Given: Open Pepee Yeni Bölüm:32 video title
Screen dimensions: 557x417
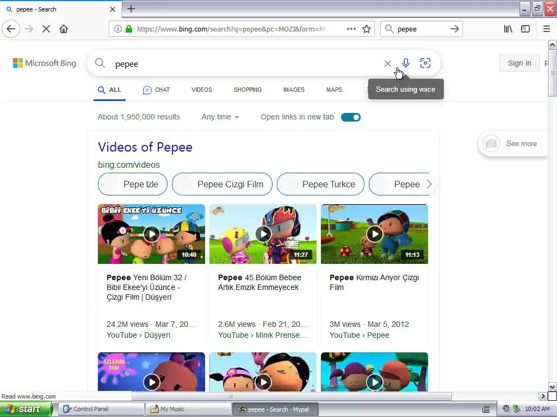Looking at the screenshot, I should 147,287.
